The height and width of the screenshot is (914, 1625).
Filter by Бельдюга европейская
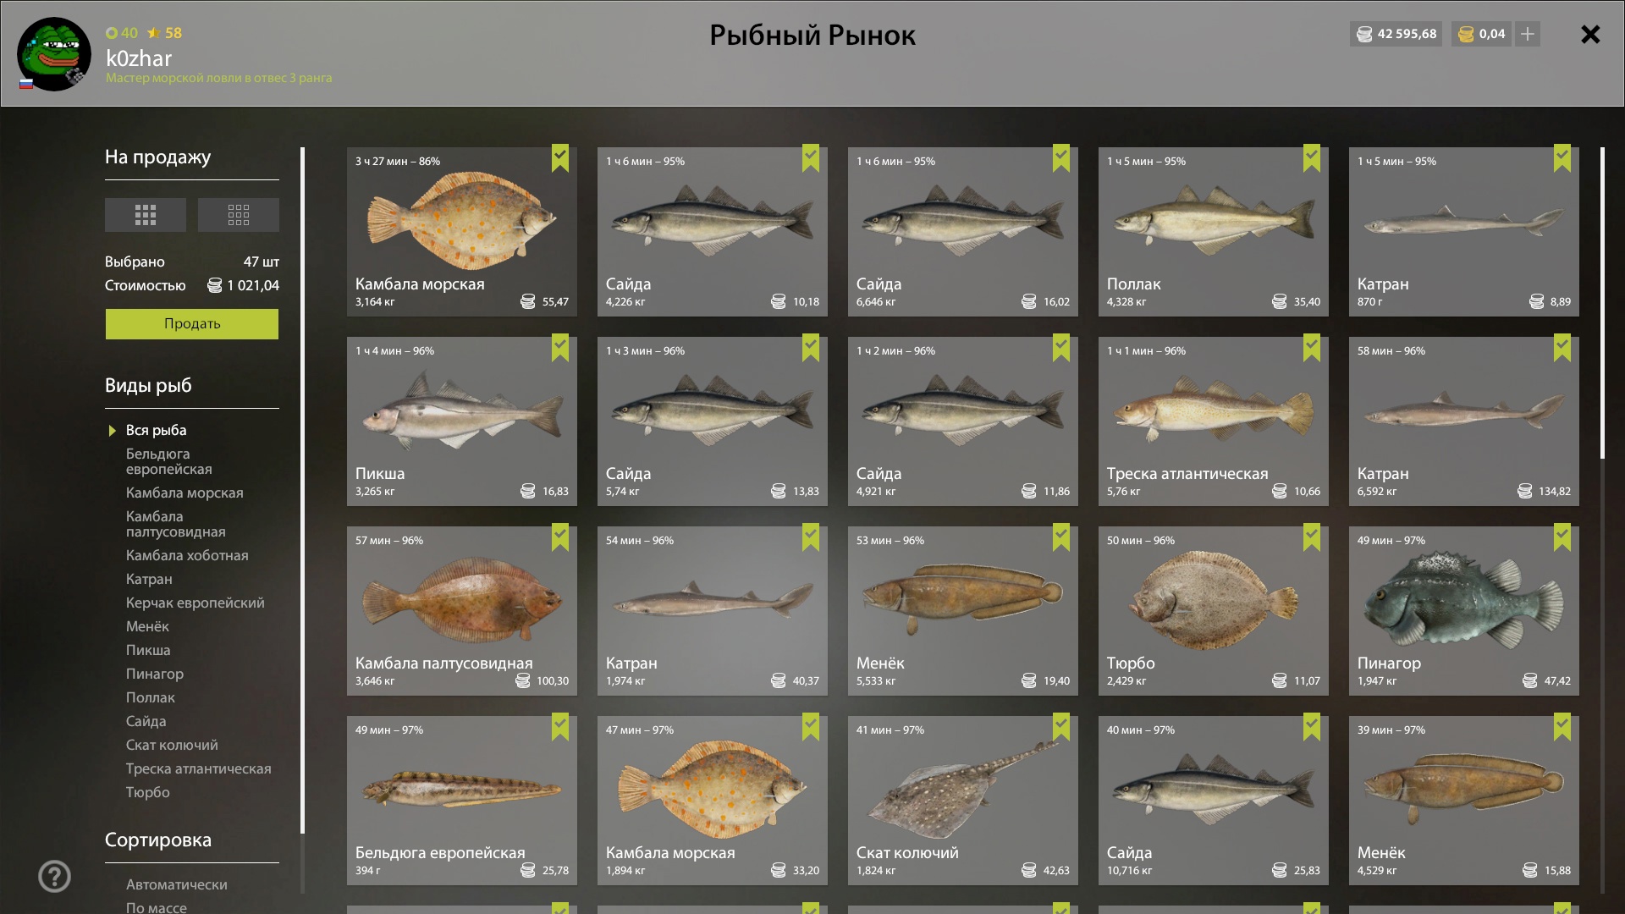169,461
